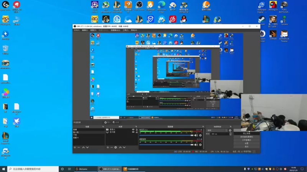Screen dimensions: 307x172
Task: Toggle visibility eye of the display capture source
Action: click(x=133, y=132)
